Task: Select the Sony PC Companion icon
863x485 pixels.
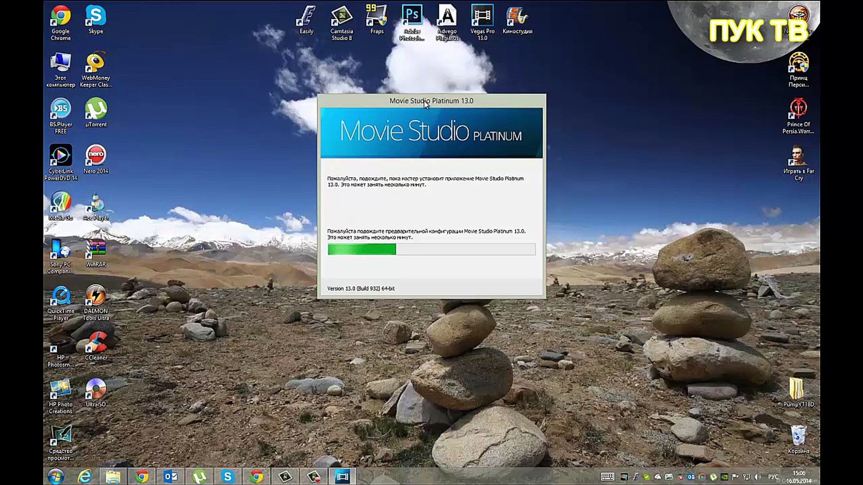Action: point(61,256)
